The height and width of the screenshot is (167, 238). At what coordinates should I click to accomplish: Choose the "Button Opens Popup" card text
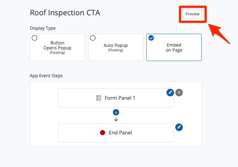pyautogui.click(x=57, y=47)
